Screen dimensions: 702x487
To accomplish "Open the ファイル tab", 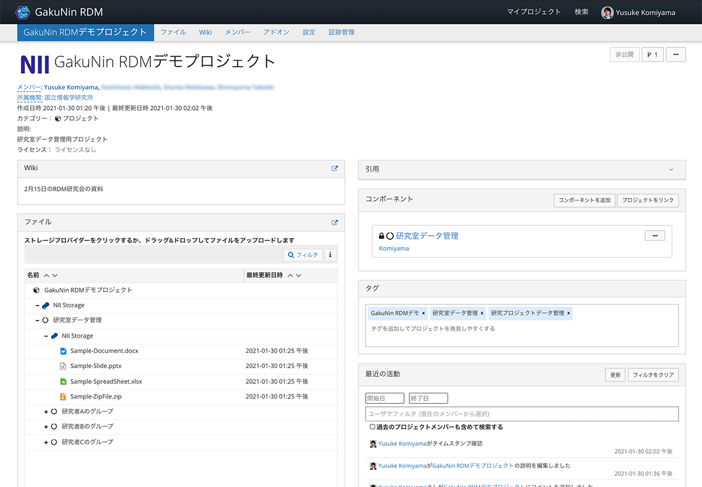I will tap(173, 32).
